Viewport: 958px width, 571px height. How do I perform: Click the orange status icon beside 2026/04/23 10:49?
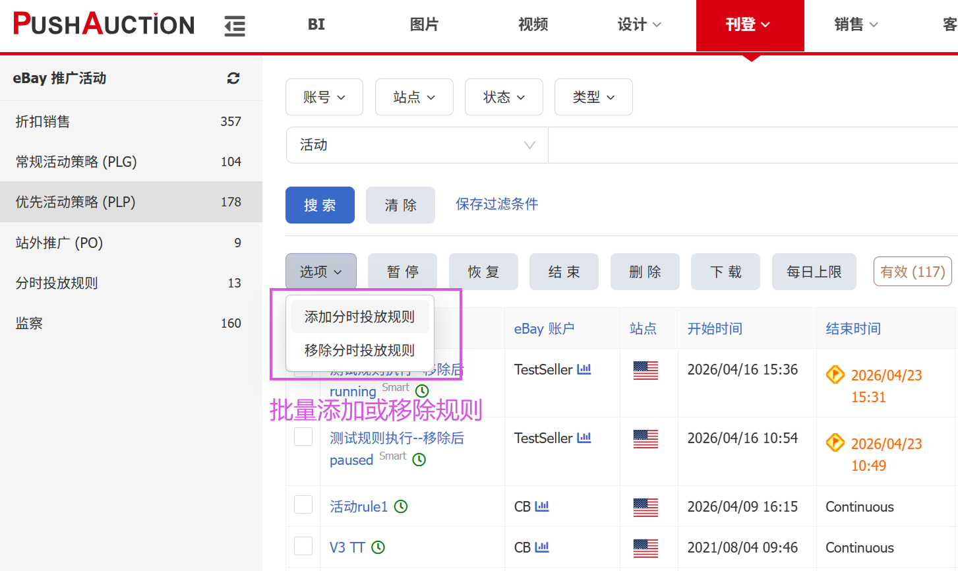pos(835,442)
